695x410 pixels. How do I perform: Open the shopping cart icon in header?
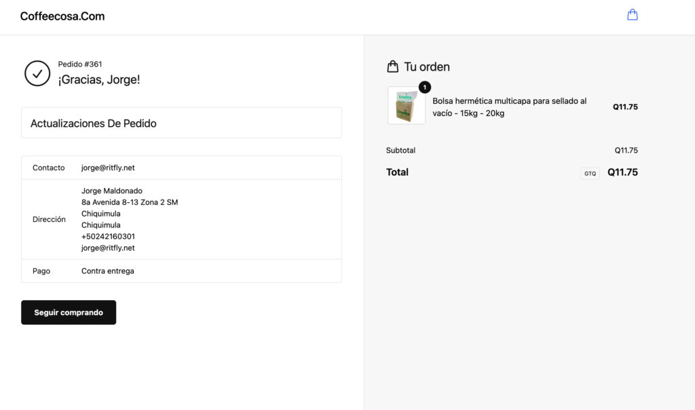(x=632, y=15)
